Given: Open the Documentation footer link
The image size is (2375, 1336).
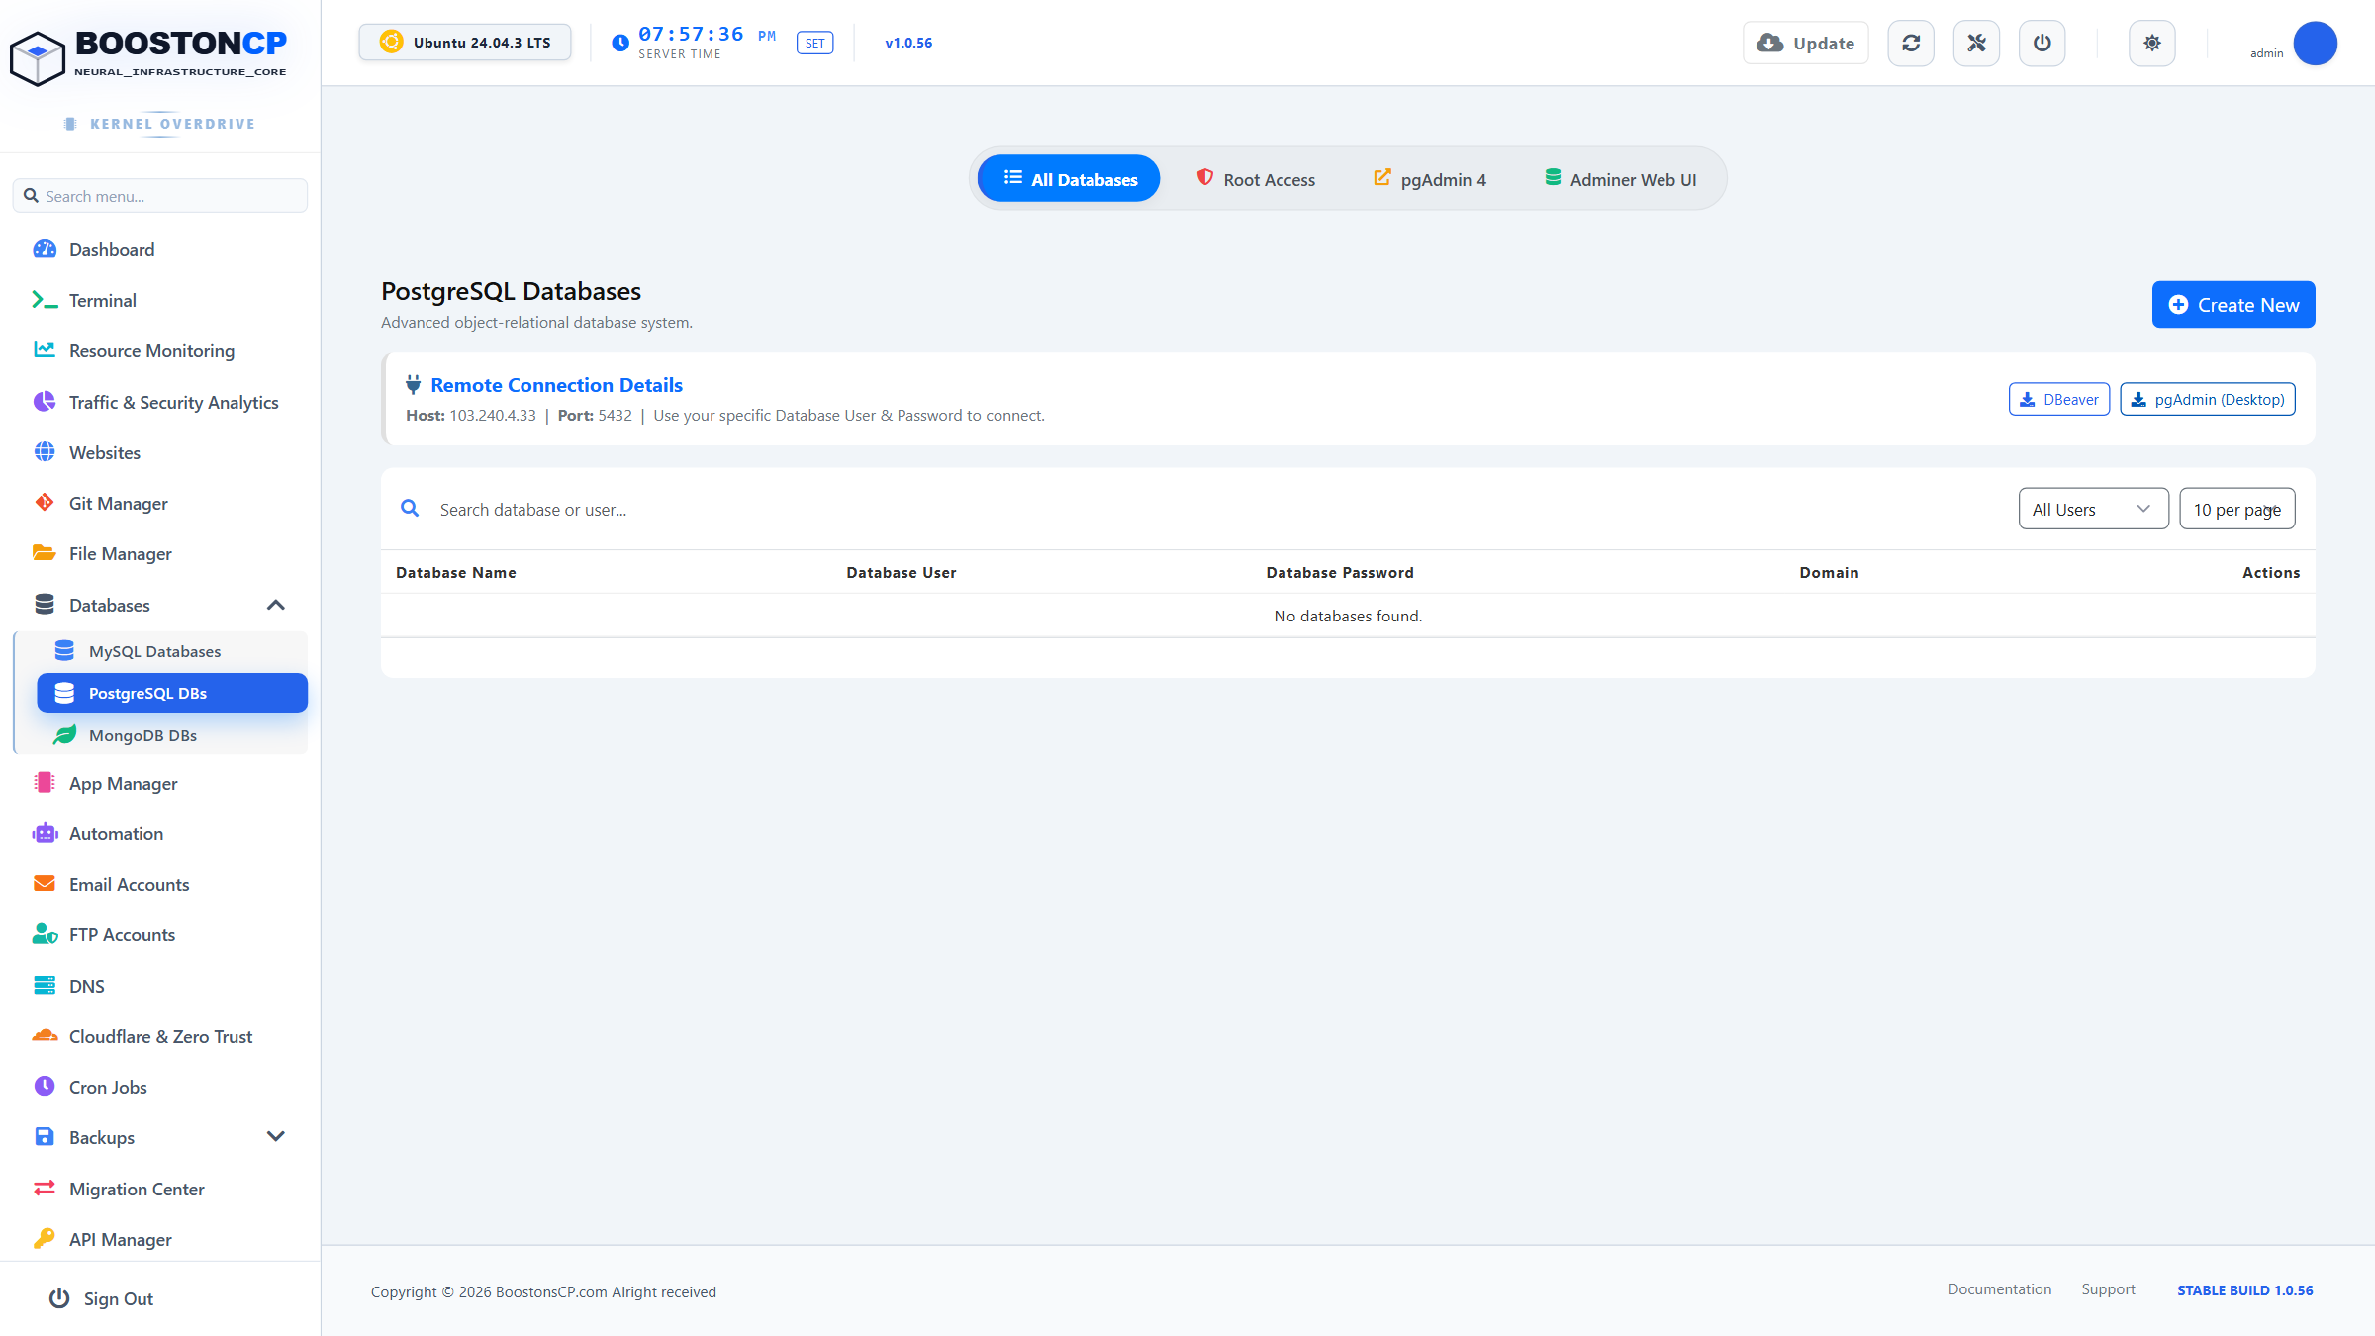Looking at the screenshot, I should tap(2000, 1288).
